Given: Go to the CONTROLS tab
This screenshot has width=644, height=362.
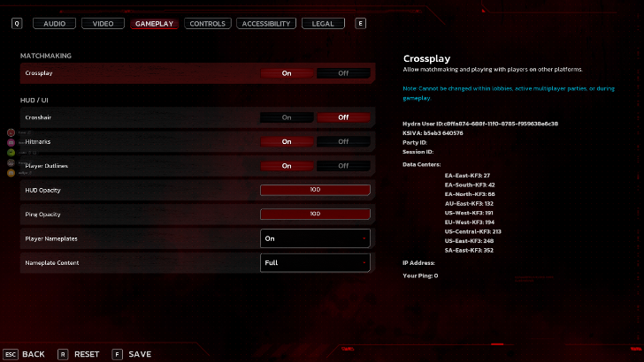Looking at the screenshot, I should point(207,24).
